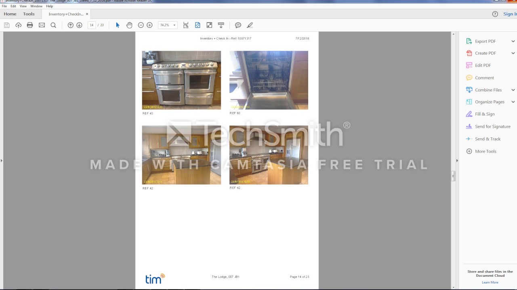Viewport: 517px width, 290px height.
Task: Go to next page arrow
Action: pyautogui.click(x=79, y=25)
